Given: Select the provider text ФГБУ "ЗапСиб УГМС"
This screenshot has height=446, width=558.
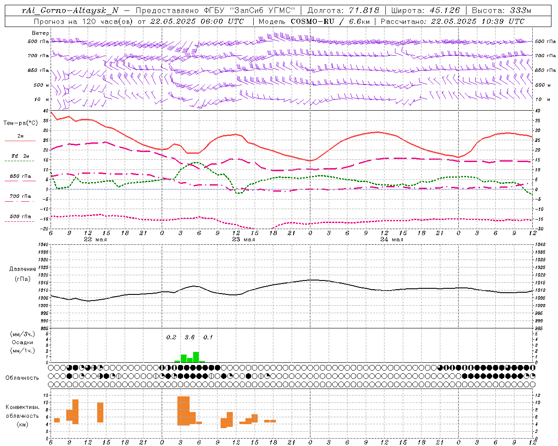Looking at the screenshot, I should coord(249,10).
